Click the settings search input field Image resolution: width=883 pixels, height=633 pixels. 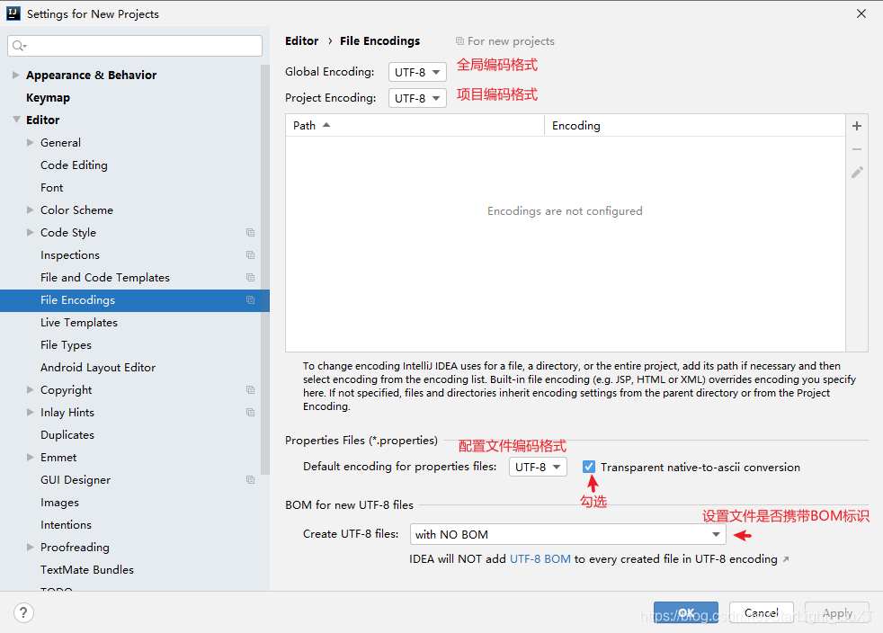tap(135, 46)
